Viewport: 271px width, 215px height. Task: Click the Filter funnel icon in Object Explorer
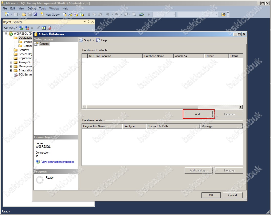pyautogui.click(x=38, y=28)
